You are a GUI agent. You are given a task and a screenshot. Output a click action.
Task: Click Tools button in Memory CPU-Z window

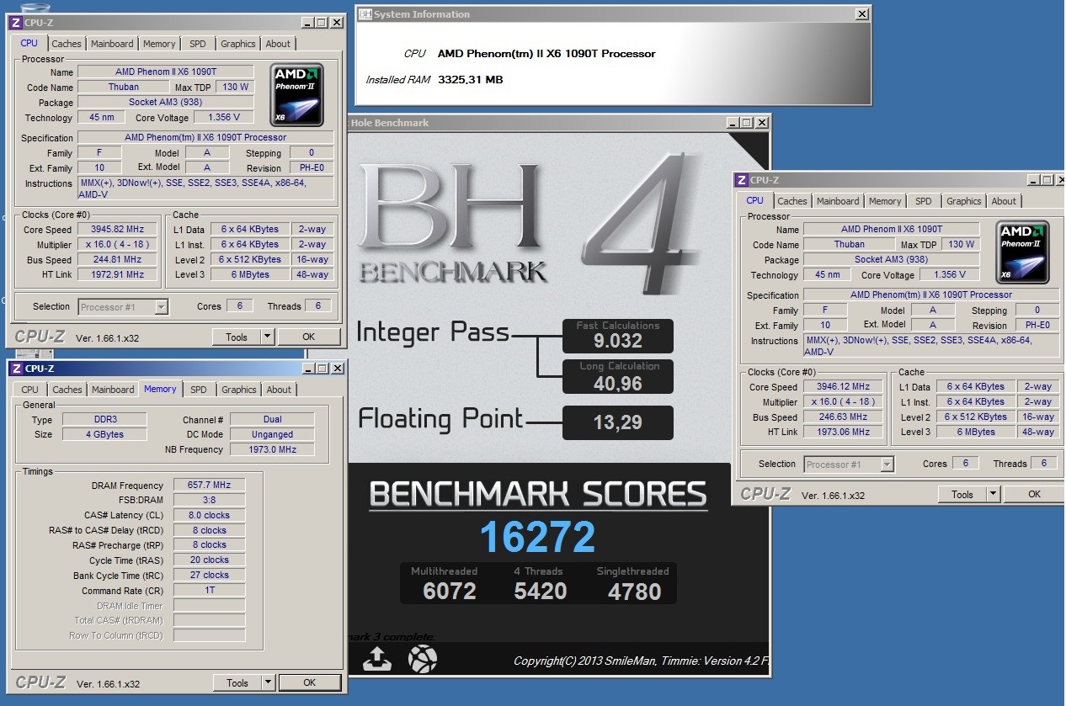click(x=237, y=682)
